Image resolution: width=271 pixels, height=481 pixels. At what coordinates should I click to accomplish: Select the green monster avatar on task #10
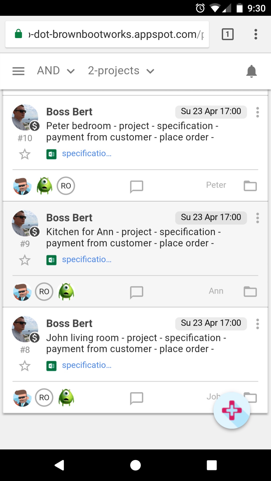(44, 186)
